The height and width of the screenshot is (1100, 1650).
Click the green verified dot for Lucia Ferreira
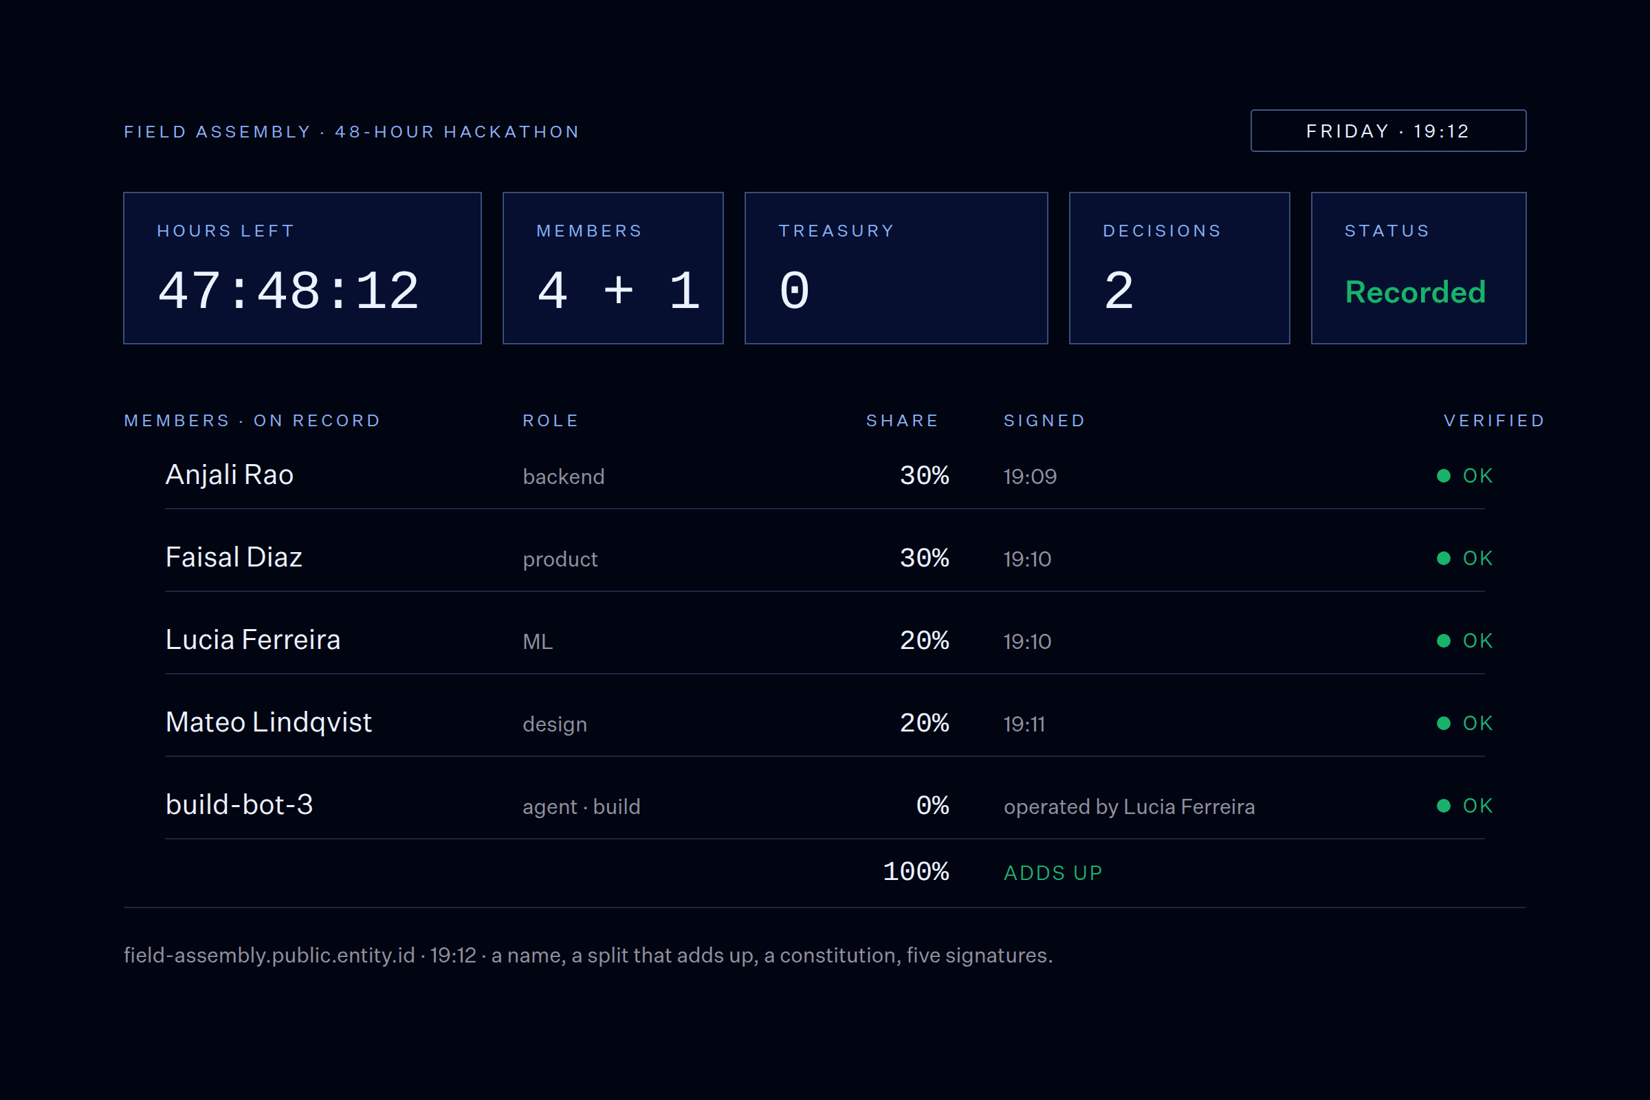coord(1444,641)
